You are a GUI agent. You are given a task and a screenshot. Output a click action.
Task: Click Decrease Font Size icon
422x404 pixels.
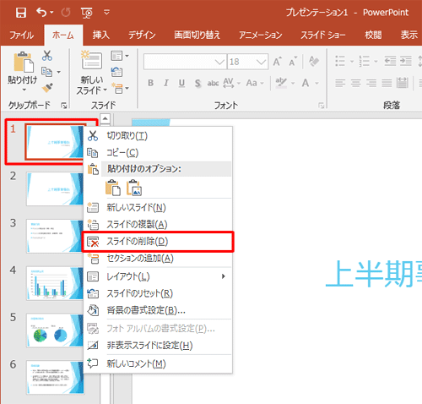293,62
